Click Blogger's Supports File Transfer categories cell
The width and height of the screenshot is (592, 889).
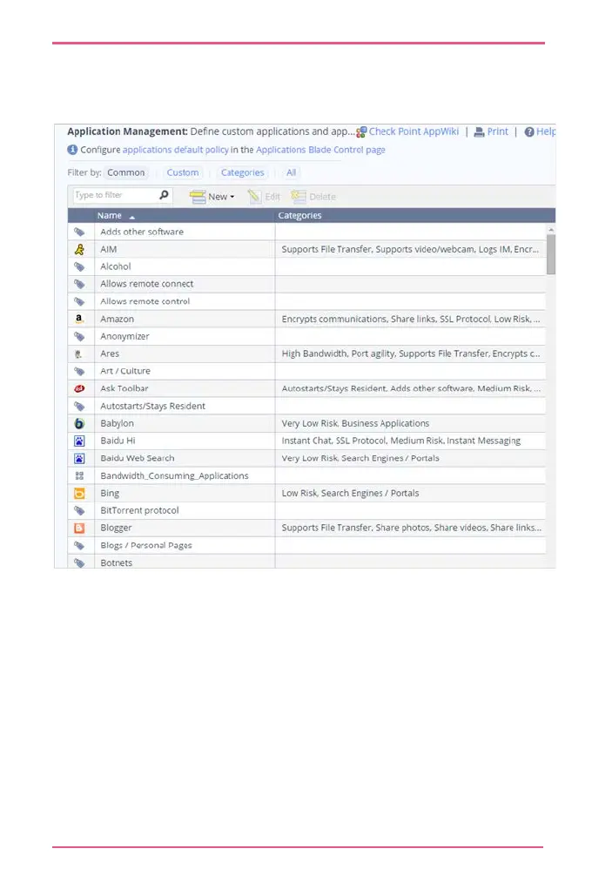(411, 528)
